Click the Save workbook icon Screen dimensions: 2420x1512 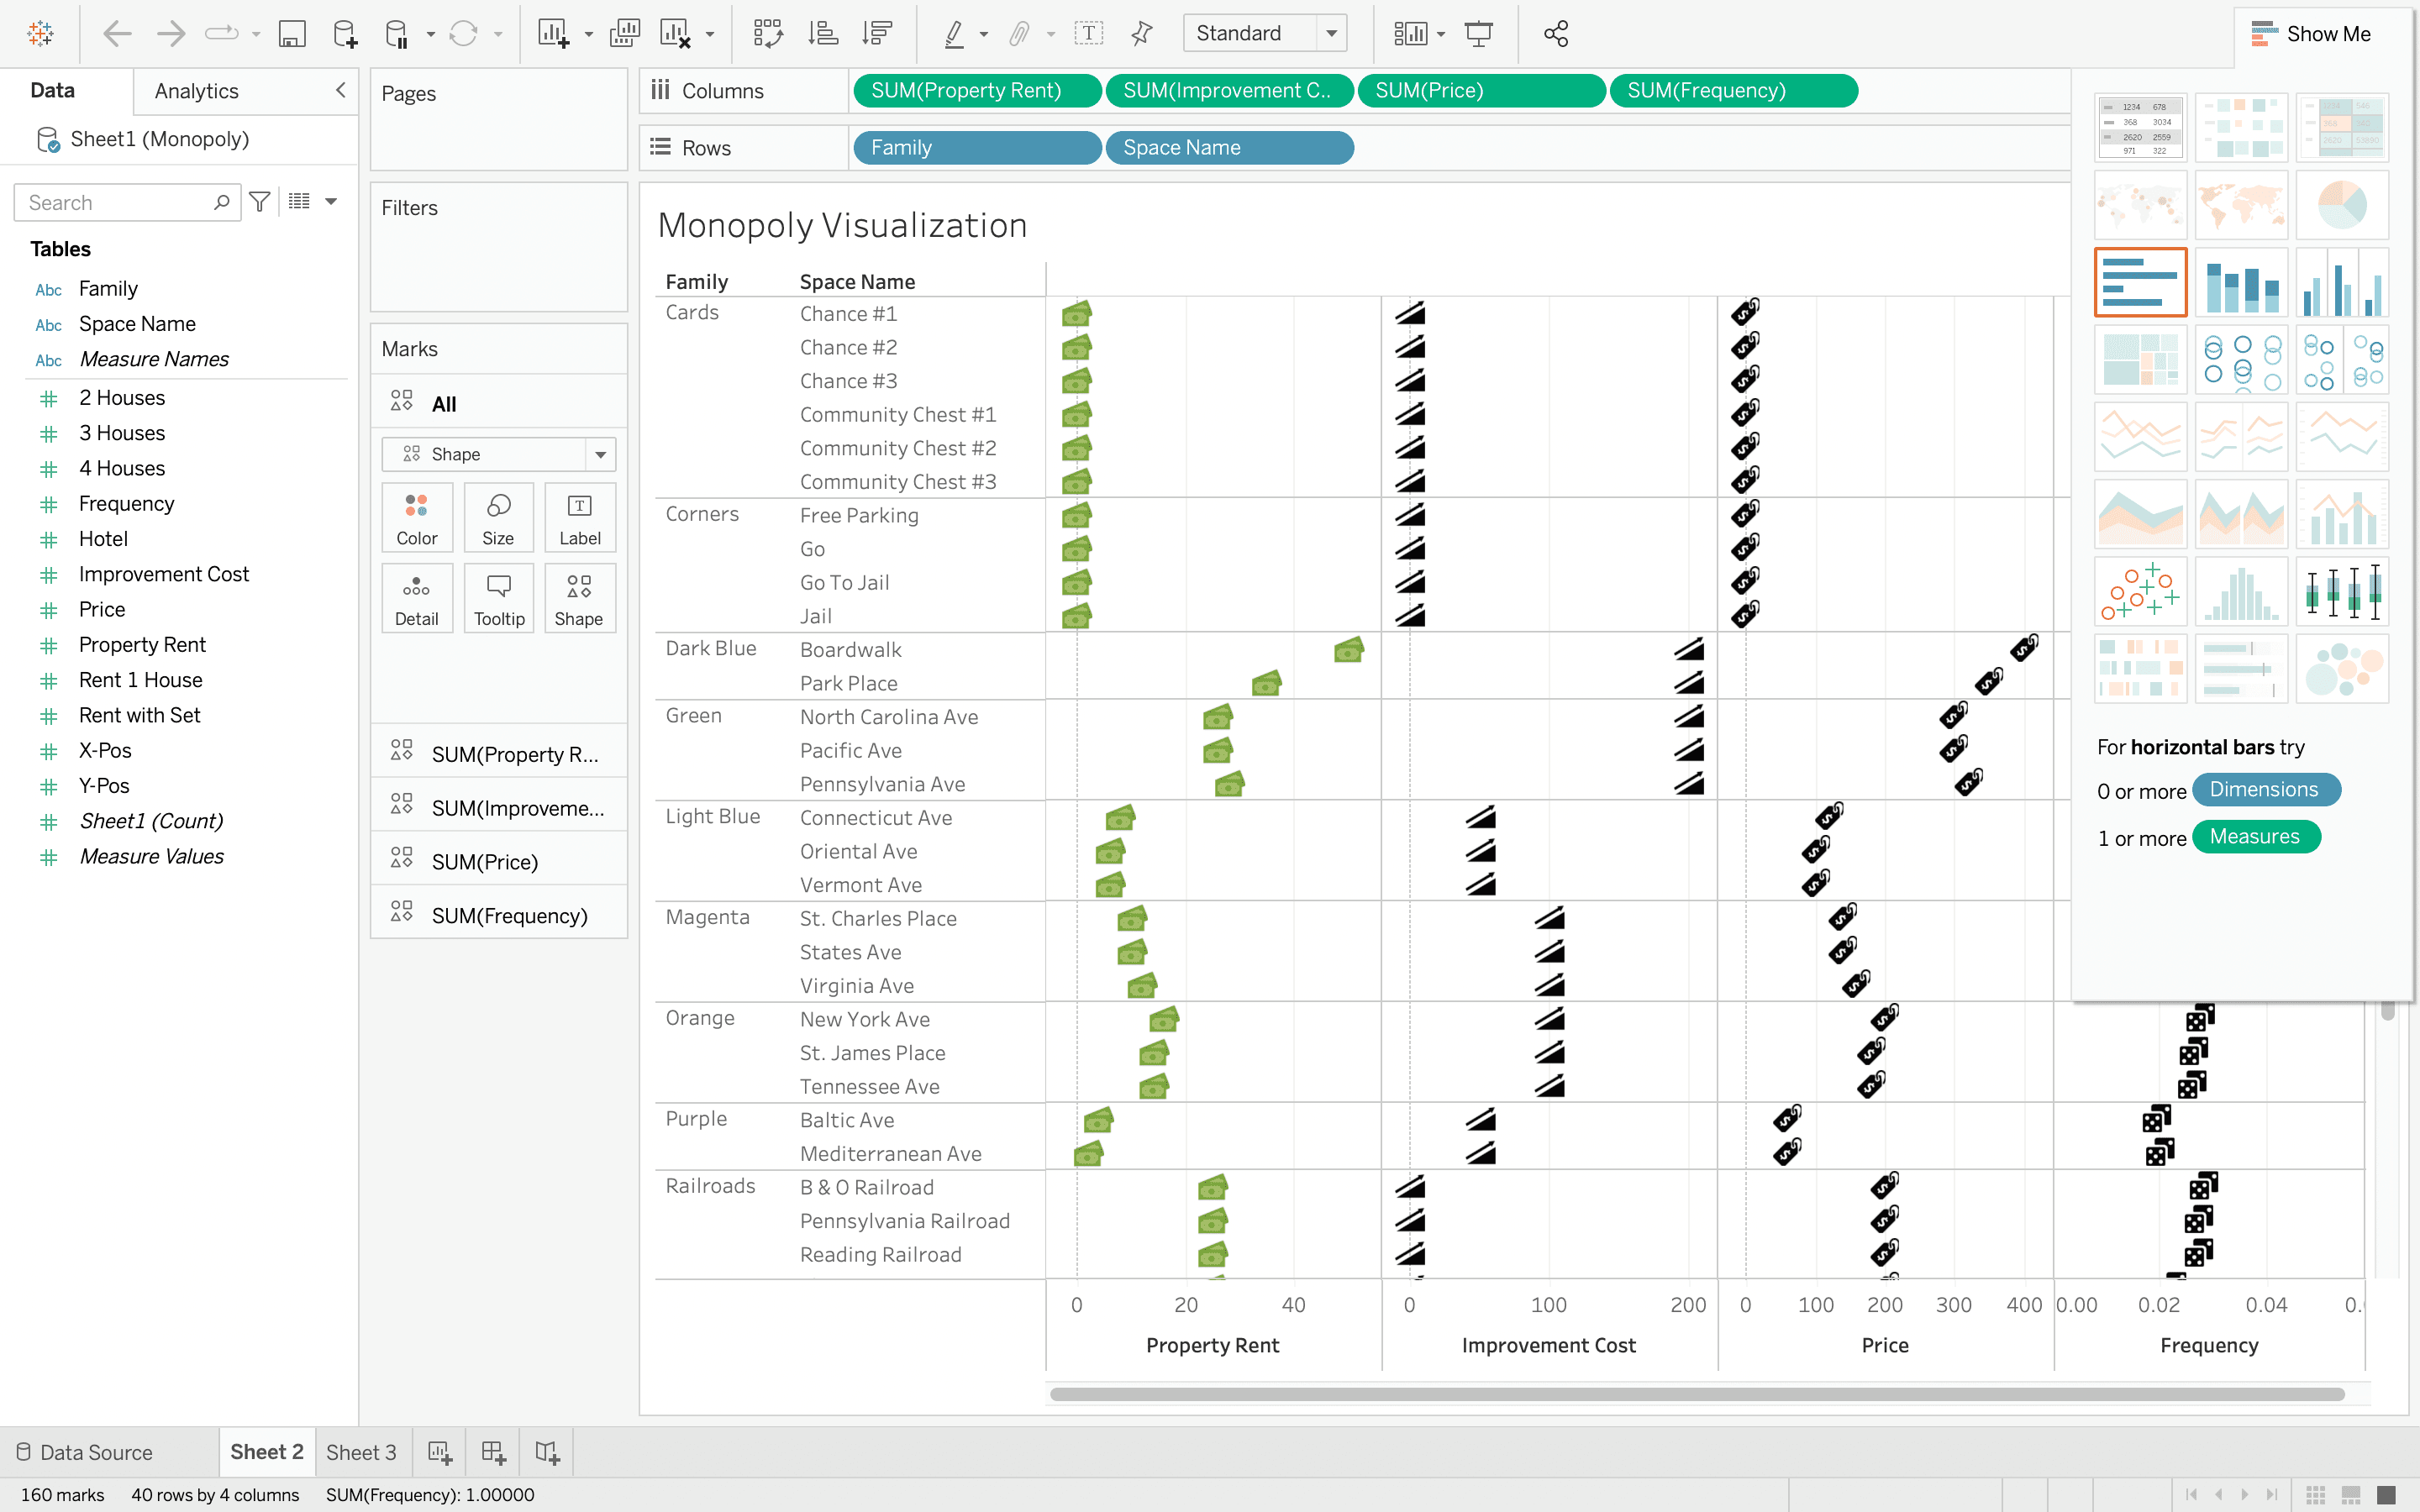pyautogui.click(x=291, y=34)
